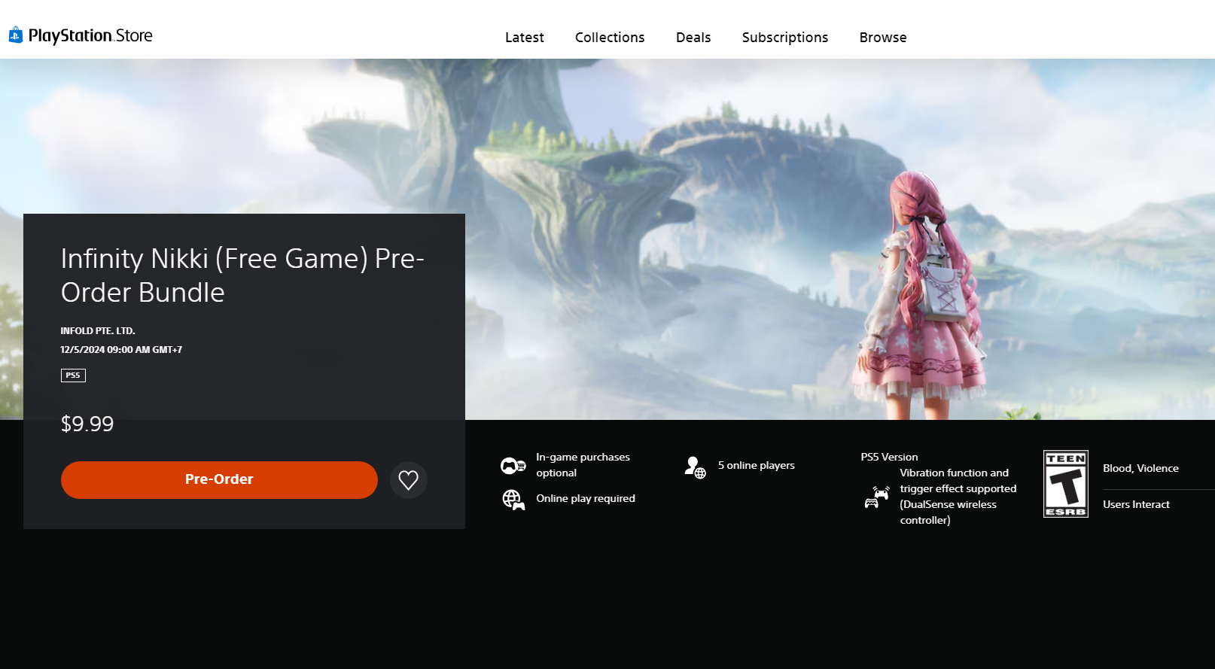Click the $9.99 price
This screenshot has height=669, width=1215.
pos(87,424)
